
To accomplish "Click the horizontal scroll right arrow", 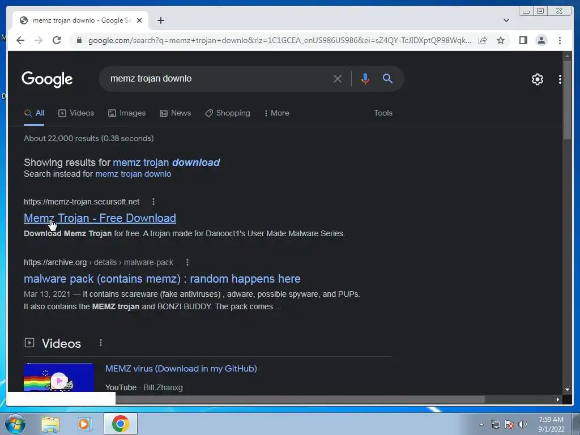I will pos(557,399).
